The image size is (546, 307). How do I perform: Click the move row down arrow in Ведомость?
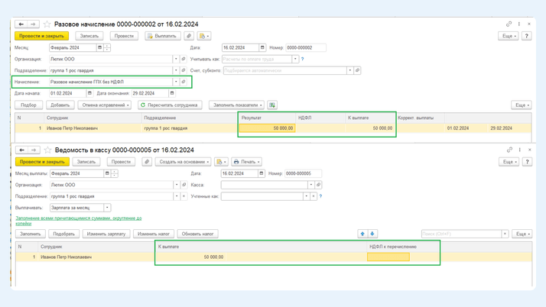point(372,234)
